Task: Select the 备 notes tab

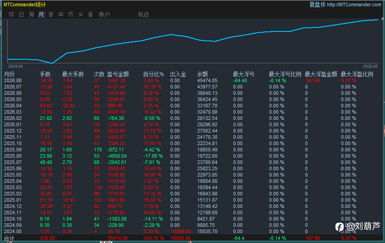Action: [91, 14]
